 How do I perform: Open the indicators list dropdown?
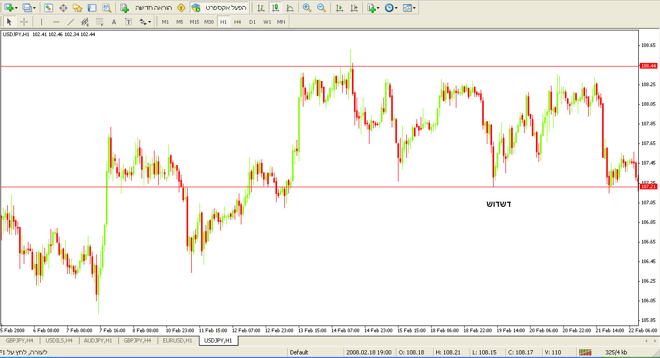point(373,8)
